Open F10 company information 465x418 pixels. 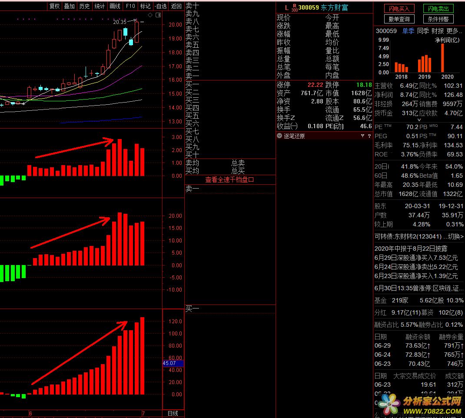point(130,6)
